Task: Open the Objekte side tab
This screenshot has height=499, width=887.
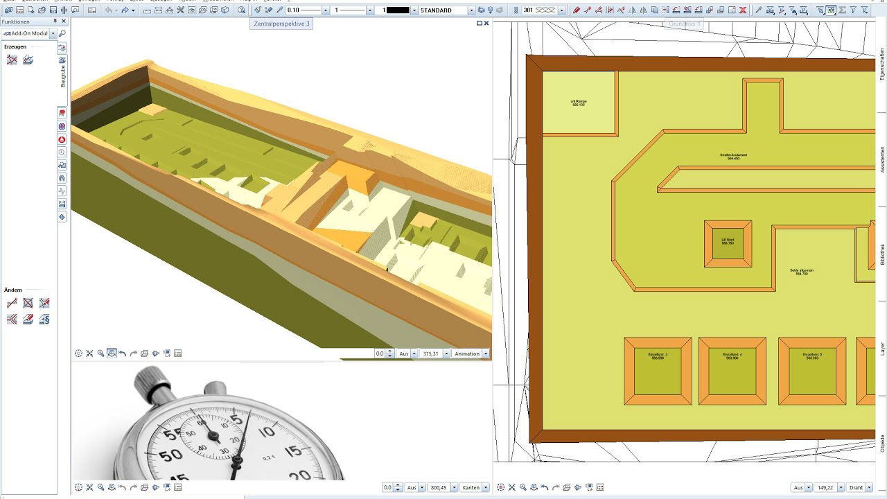Action: pyautogui.click(x=882, y=443)
